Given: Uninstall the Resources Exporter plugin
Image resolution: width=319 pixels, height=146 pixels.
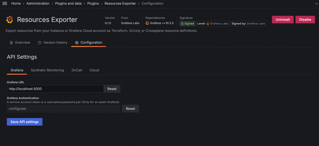Looking at the screenshot, I should click(283, 20).
